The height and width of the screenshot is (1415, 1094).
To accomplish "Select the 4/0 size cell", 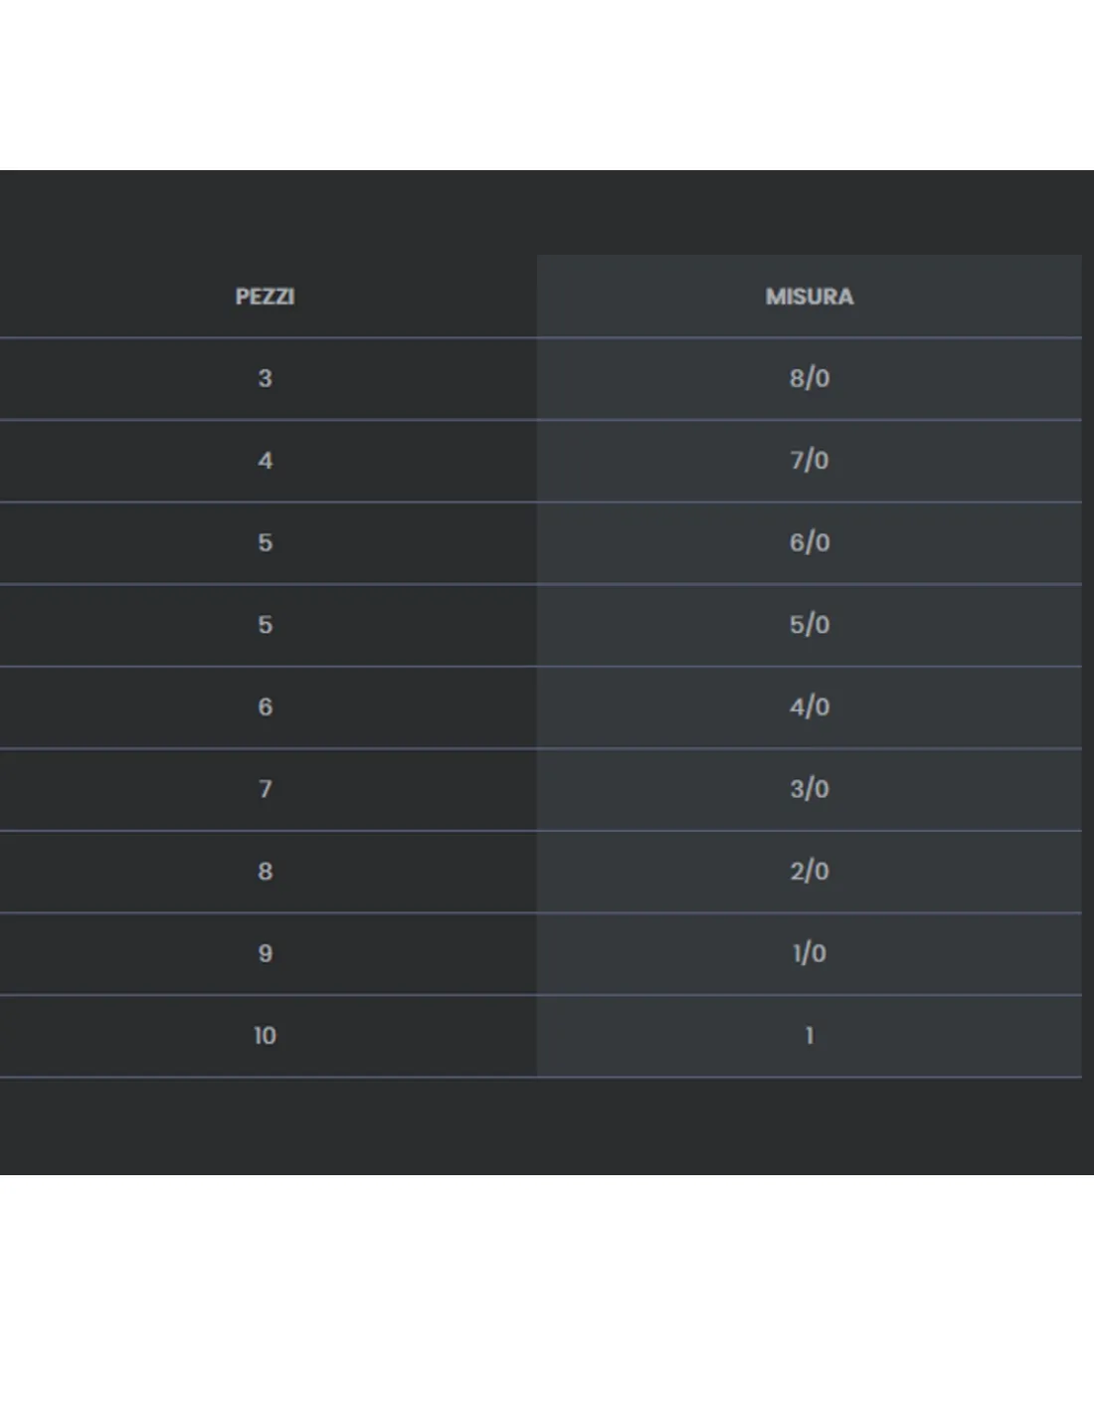I will 810,707.
